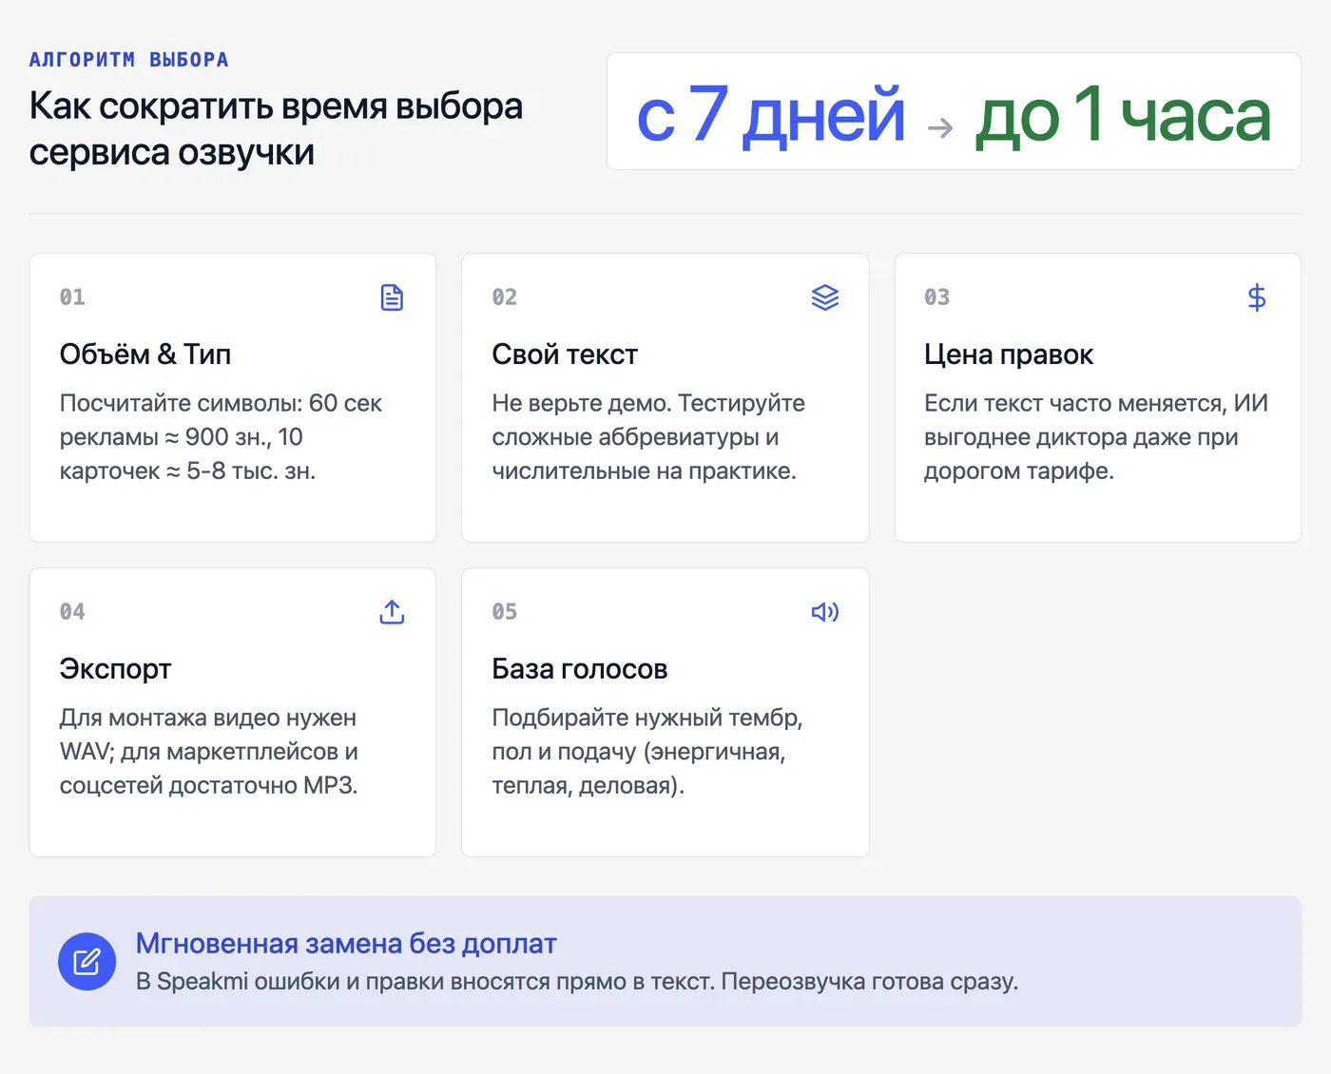
Task: Click the heading База голосов
Action: pyautogui.click(x=580, y=669)
